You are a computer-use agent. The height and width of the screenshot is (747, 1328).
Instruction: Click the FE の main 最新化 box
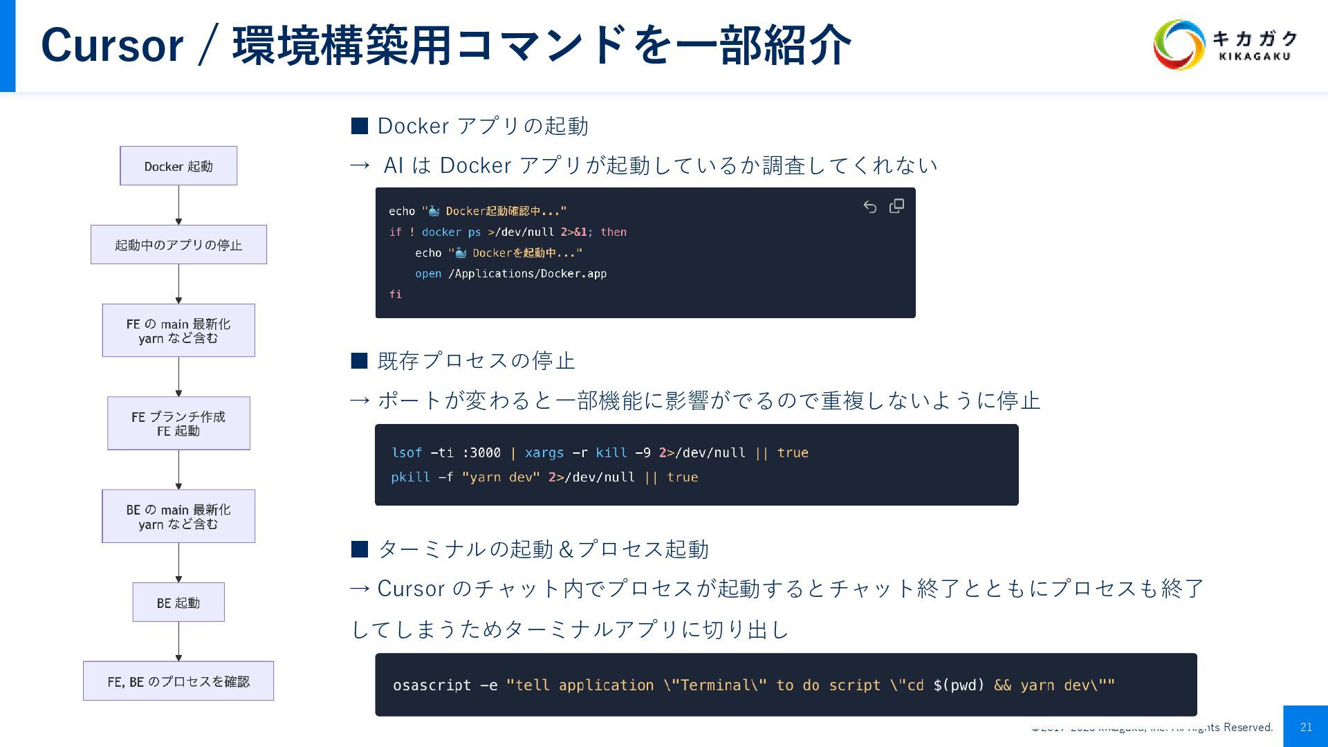[x=178, y=331]
